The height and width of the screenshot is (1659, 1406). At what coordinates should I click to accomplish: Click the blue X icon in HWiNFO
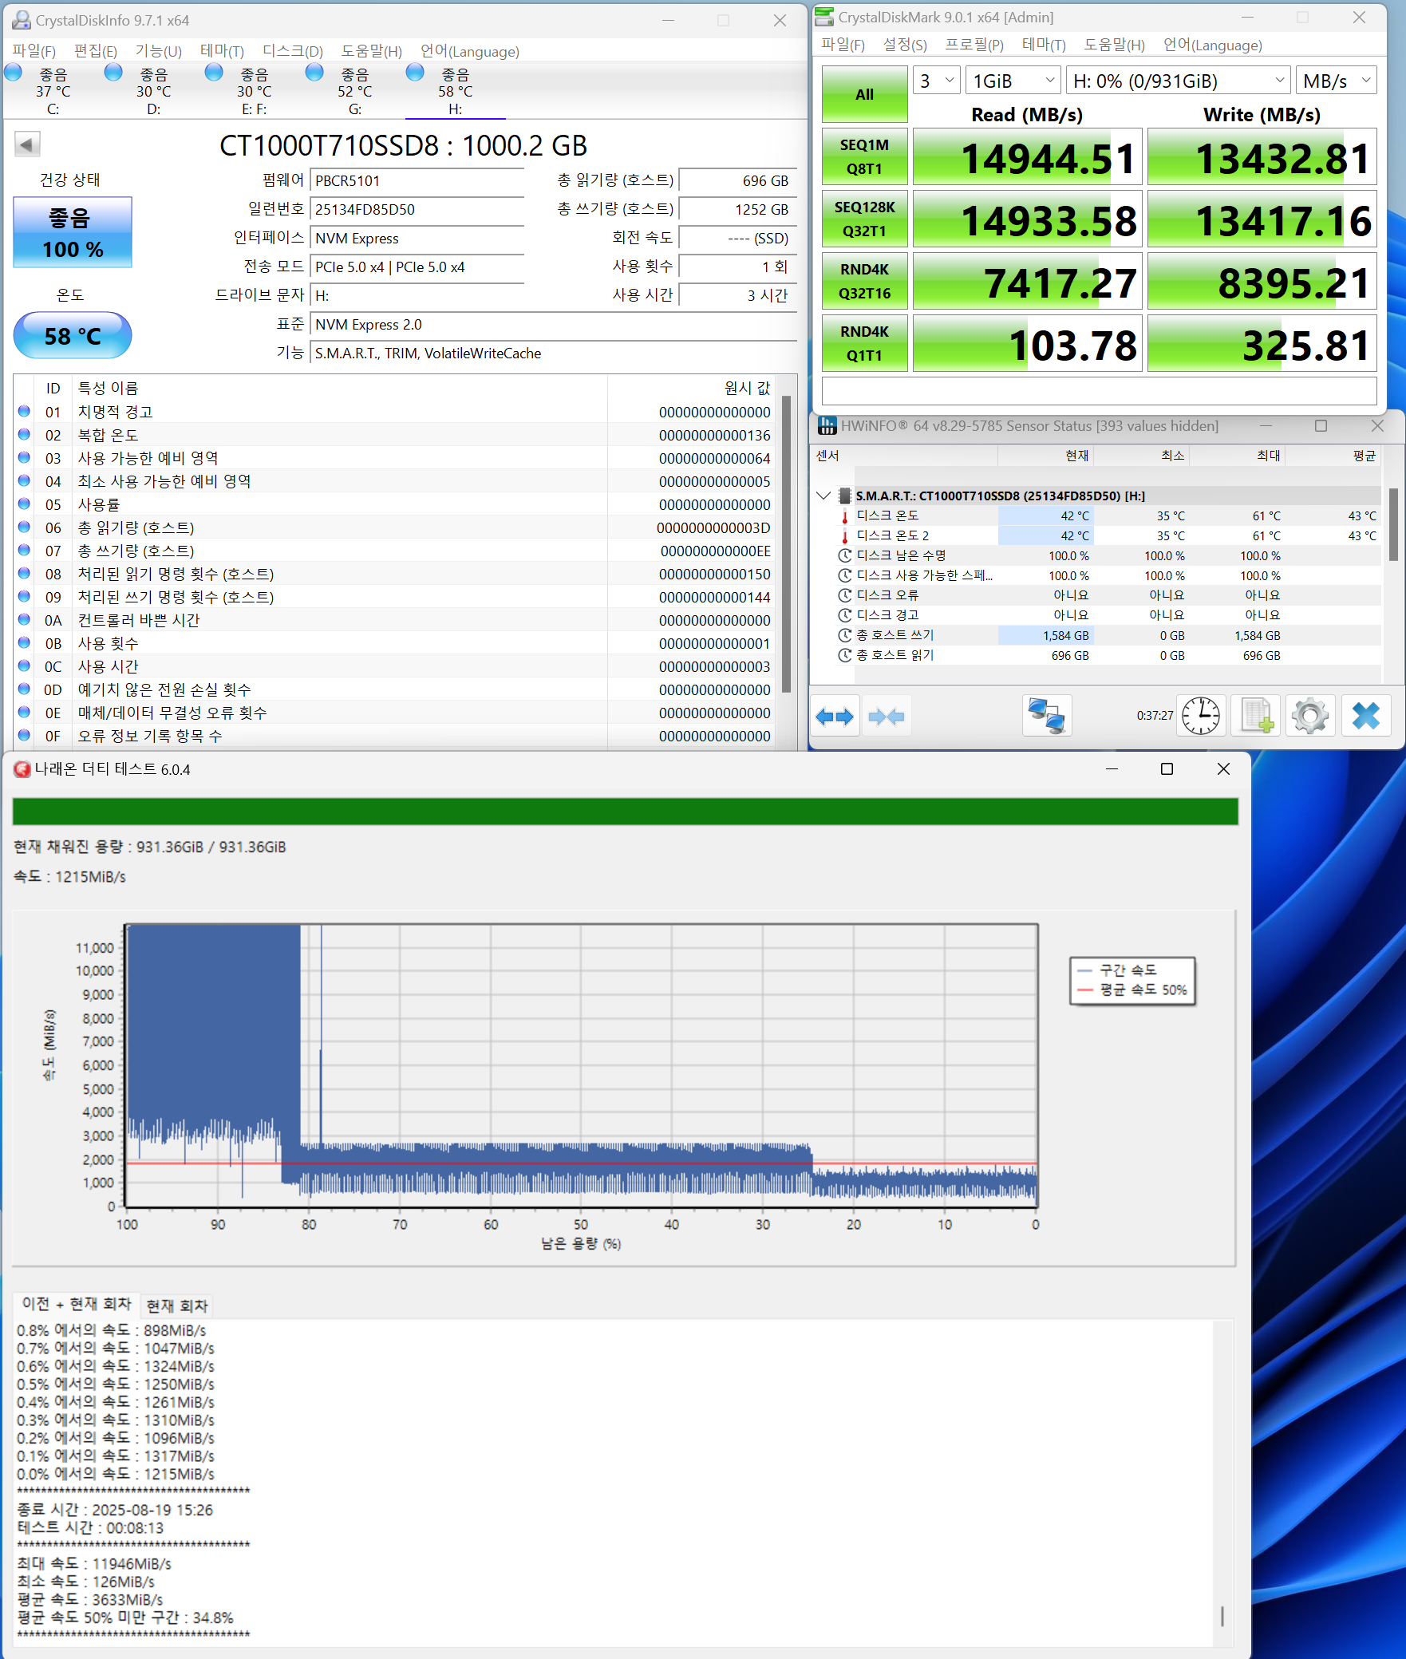point(1365,716)
